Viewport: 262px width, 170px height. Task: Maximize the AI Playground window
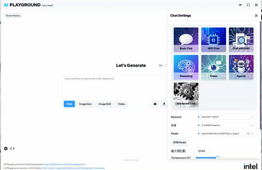[248, 5]
